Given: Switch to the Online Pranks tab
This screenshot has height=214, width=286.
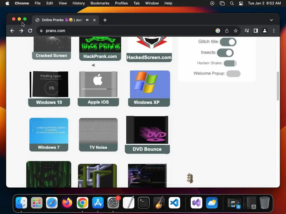Looking at the screenshot, I should click(x=62, y=20).
